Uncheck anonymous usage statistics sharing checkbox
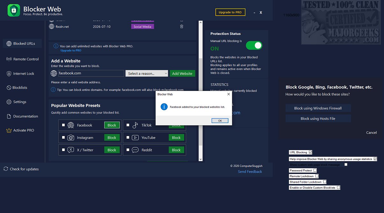Viewport: 384px width, 213px height. pyautogui.click(x=375, y=159)
